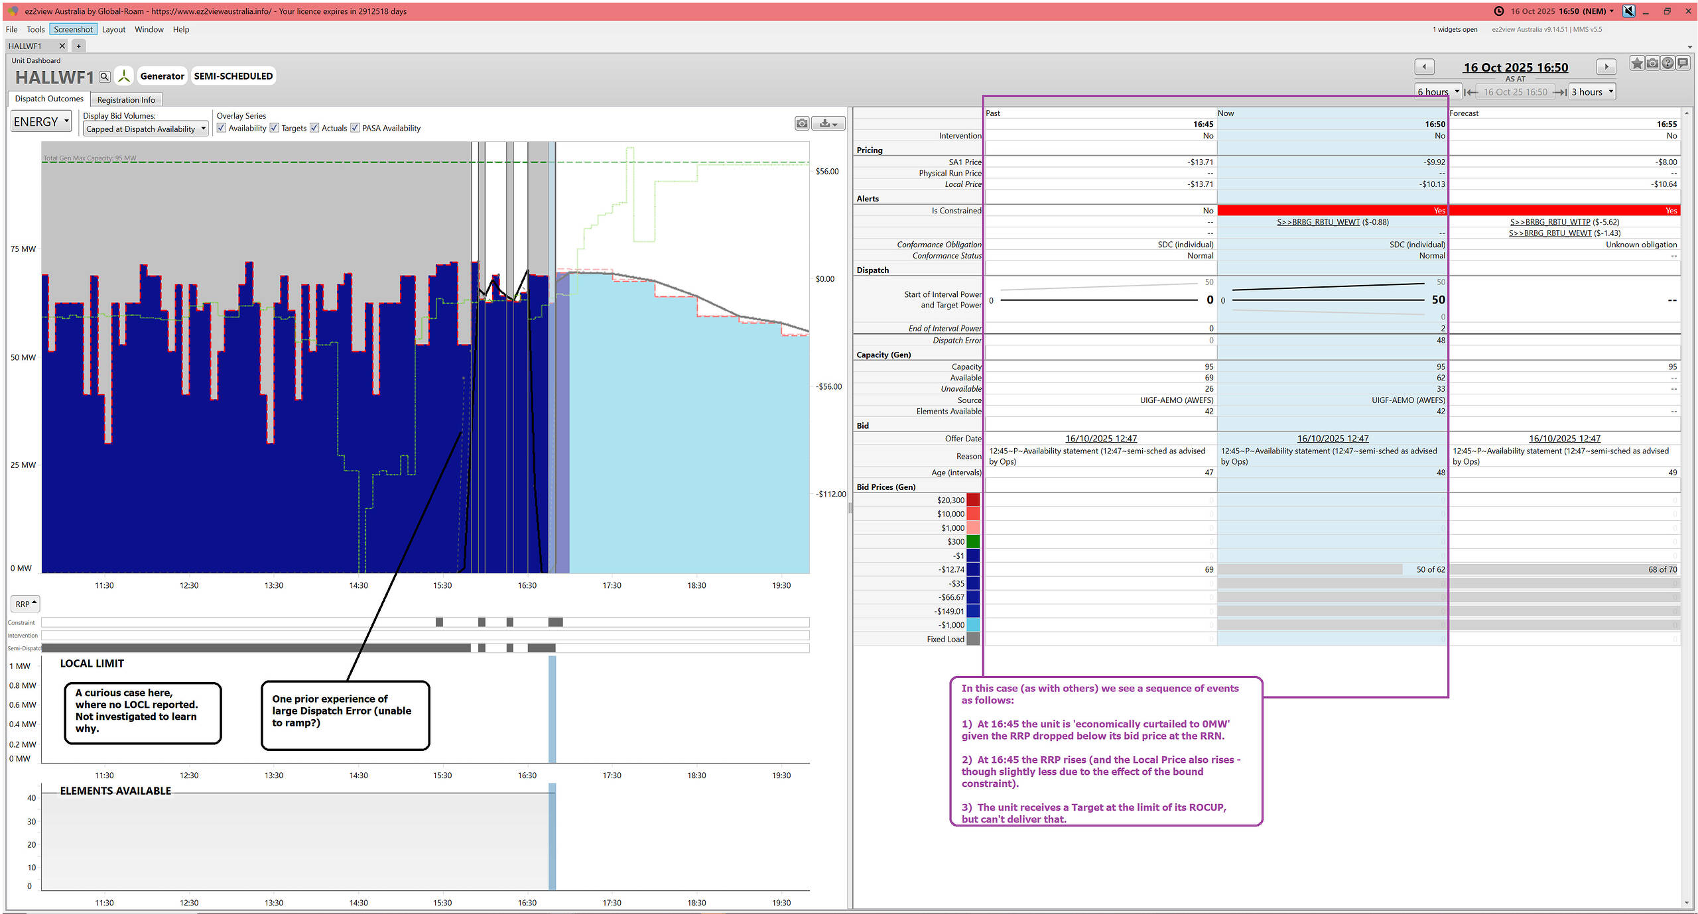The image size is (1698, 914).
Task: Open the help question mark icon
Action: tap(1667, 64)
